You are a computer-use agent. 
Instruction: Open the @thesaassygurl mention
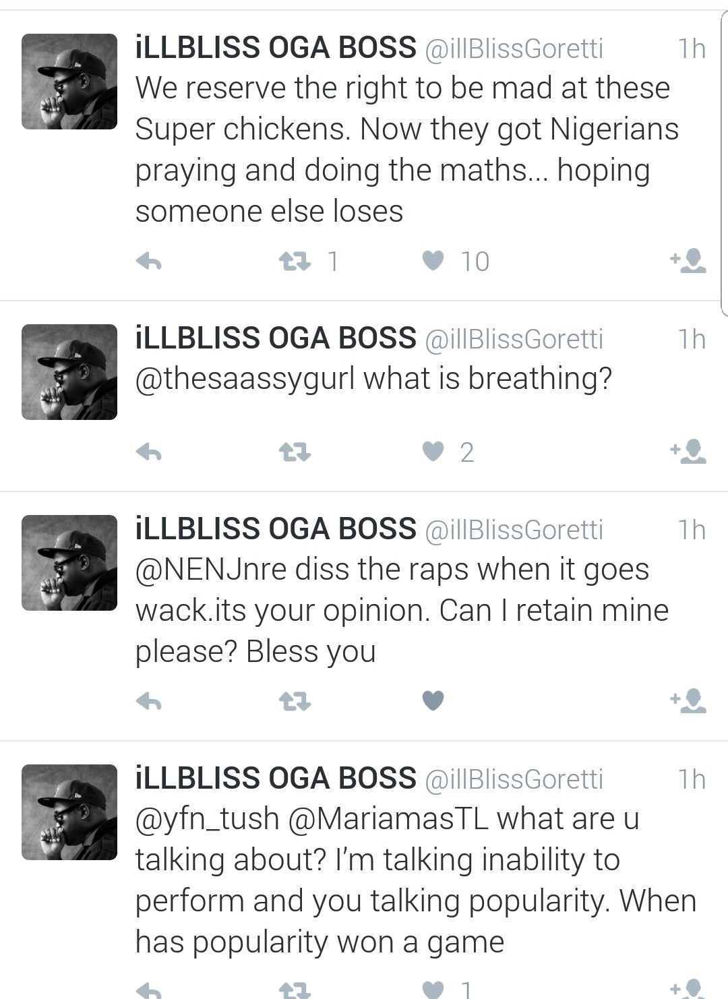[245, 378]
